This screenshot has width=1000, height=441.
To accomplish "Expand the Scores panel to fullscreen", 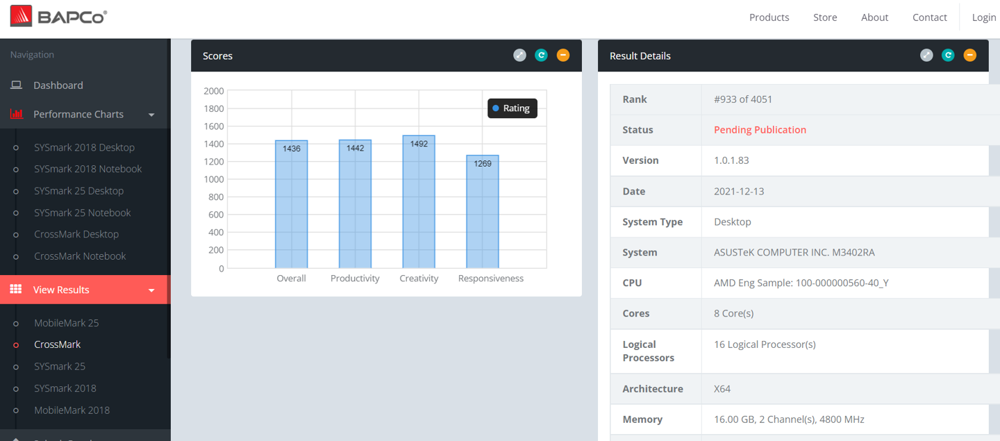I will [519, 56].
